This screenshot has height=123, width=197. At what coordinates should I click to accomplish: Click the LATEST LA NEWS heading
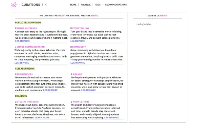(157, 16)
